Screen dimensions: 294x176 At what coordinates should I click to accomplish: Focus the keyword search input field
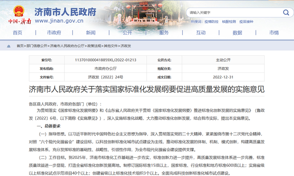[234, 13]
